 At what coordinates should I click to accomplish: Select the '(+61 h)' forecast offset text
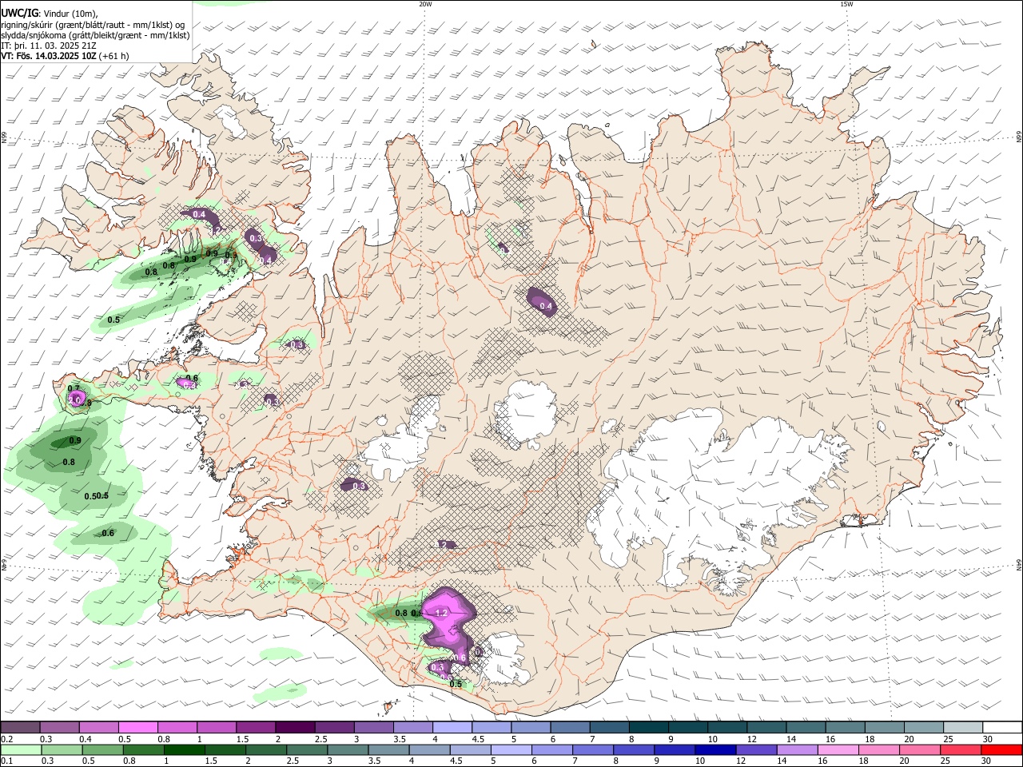[115, 56]
